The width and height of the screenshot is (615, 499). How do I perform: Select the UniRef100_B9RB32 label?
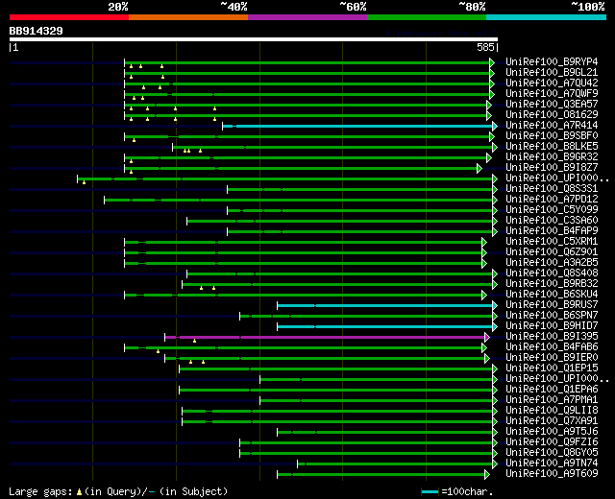coord(552,284)
